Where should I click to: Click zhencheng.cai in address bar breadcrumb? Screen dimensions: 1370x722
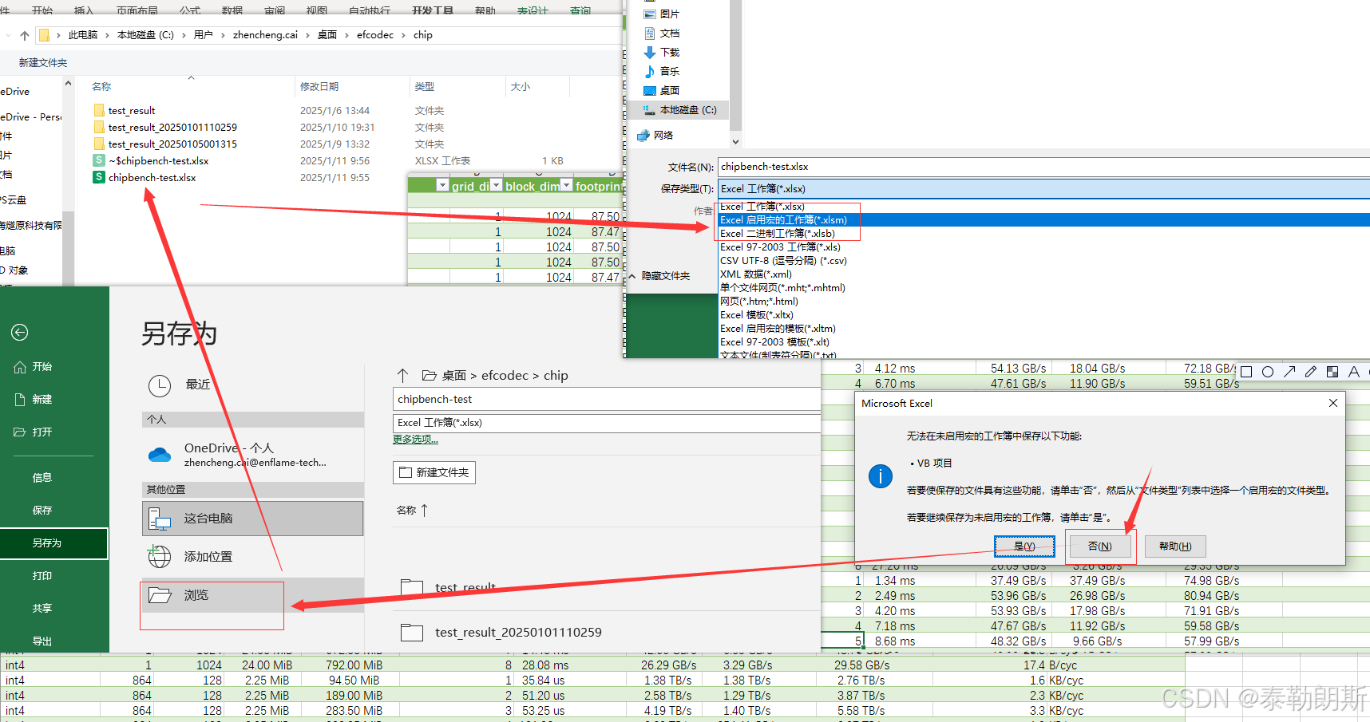[265, 35]
